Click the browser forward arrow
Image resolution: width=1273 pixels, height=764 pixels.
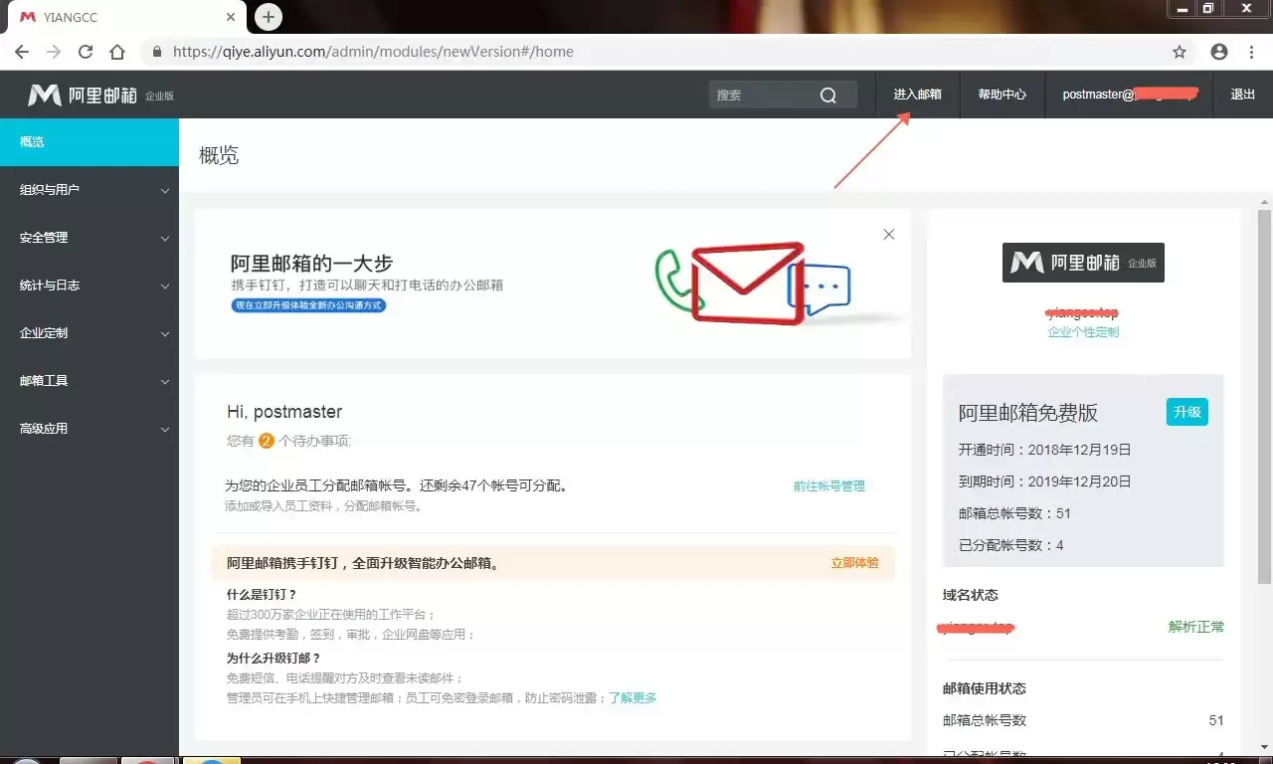pos(54,52)
